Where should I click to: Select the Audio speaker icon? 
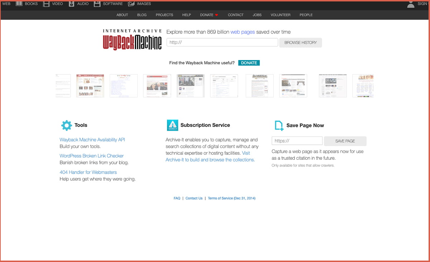tap(71, 4)
